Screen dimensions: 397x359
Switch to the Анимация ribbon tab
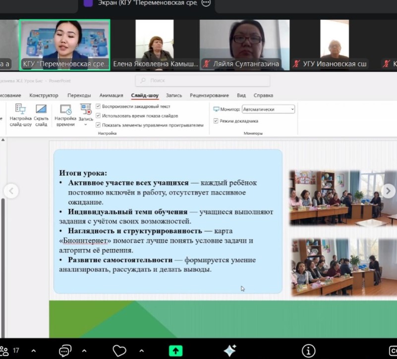111,96
